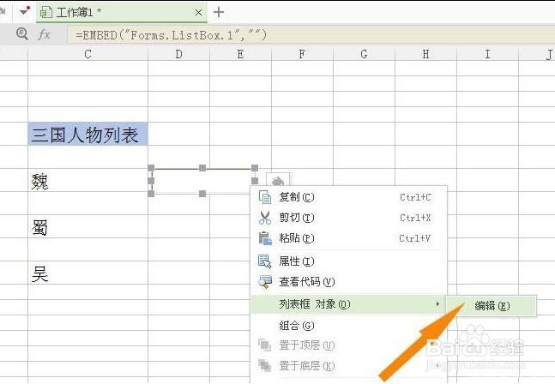Click the cell 三国人物列表
The width and height of the screenshot is (555, 384).
click(x=87, y=134)
